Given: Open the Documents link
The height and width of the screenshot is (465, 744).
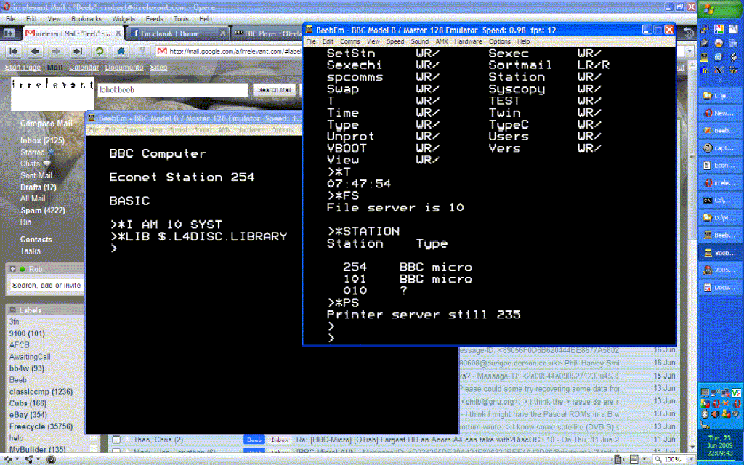Looking at the screenshot, I should pos(124,68).
